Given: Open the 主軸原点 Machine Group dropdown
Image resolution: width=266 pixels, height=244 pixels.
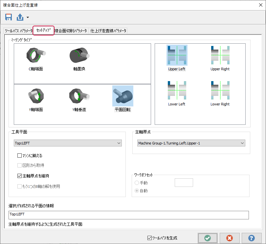Looking at the screenshot, I should (x=191, y=143).
